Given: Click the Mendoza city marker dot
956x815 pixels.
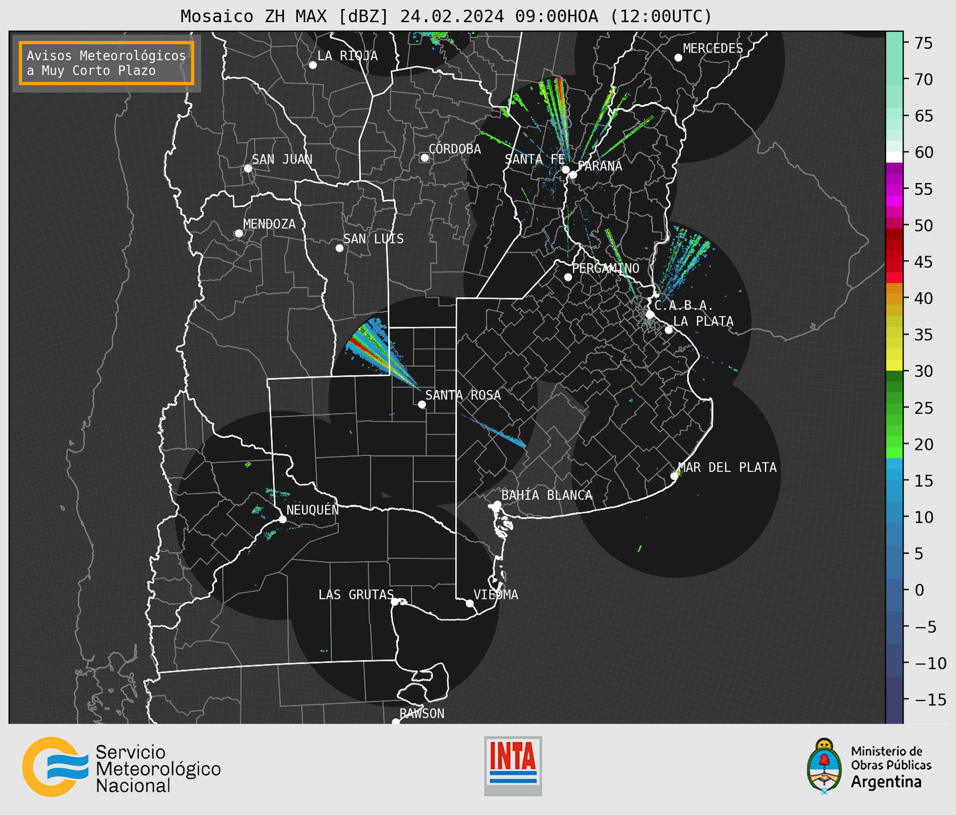Looking at the screenshot, I should tap(239, 234).
